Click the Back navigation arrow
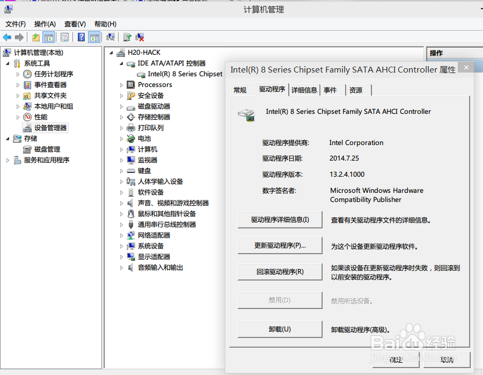483x375 pixels. (6, 37)
